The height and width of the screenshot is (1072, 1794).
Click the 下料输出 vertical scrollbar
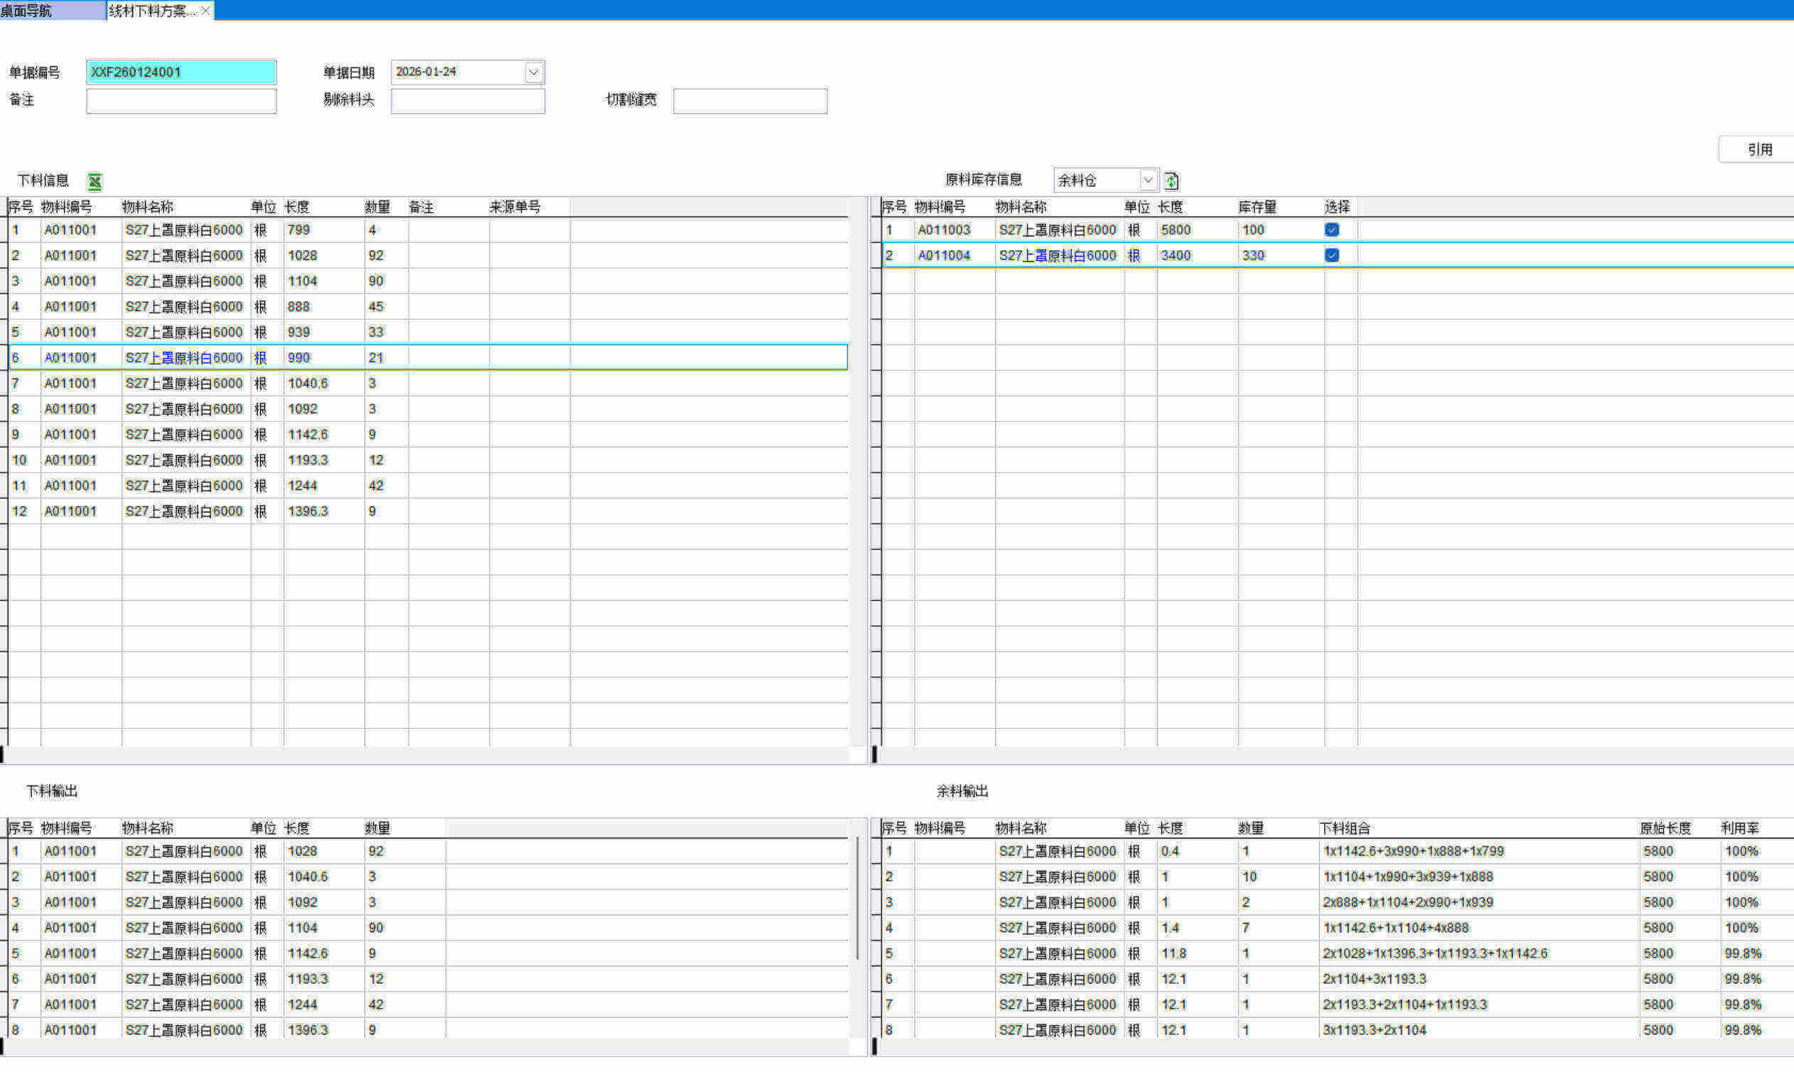tap(857, 899)
